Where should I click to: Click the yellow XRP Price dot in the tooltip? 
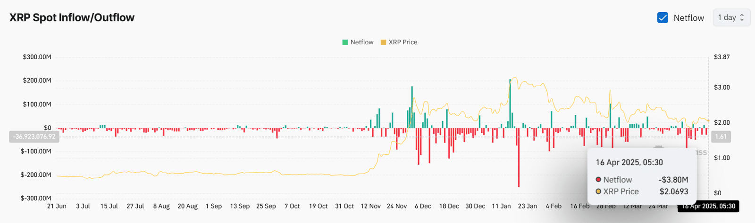598,191
